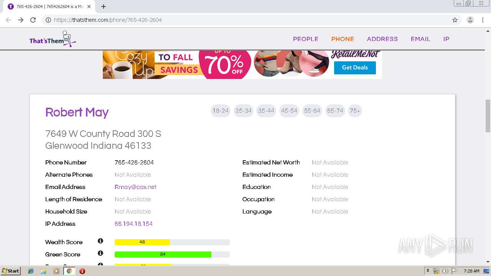Viewport: 491px width, 276px height.
Task: Open the Chrome profile avatar
Action: tap(470, 20)
